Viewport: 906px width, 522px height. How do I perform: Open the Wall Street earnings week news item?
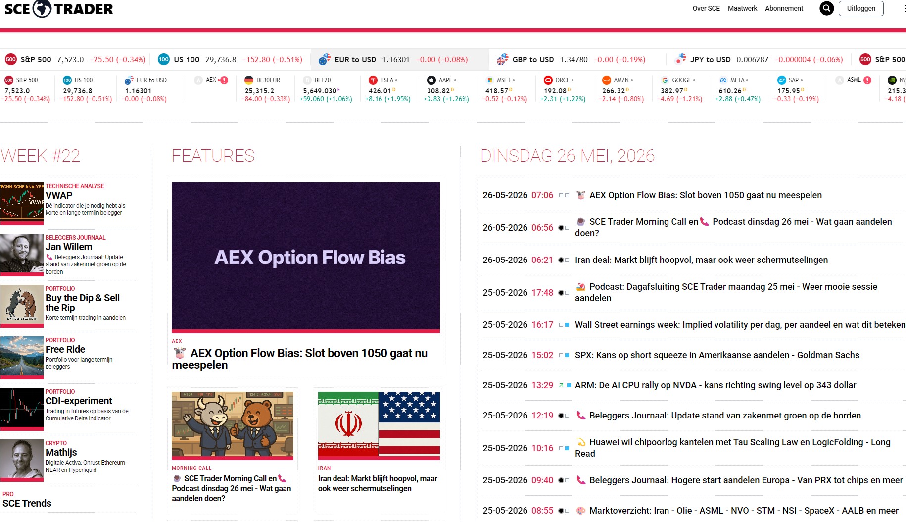(740, 325)
